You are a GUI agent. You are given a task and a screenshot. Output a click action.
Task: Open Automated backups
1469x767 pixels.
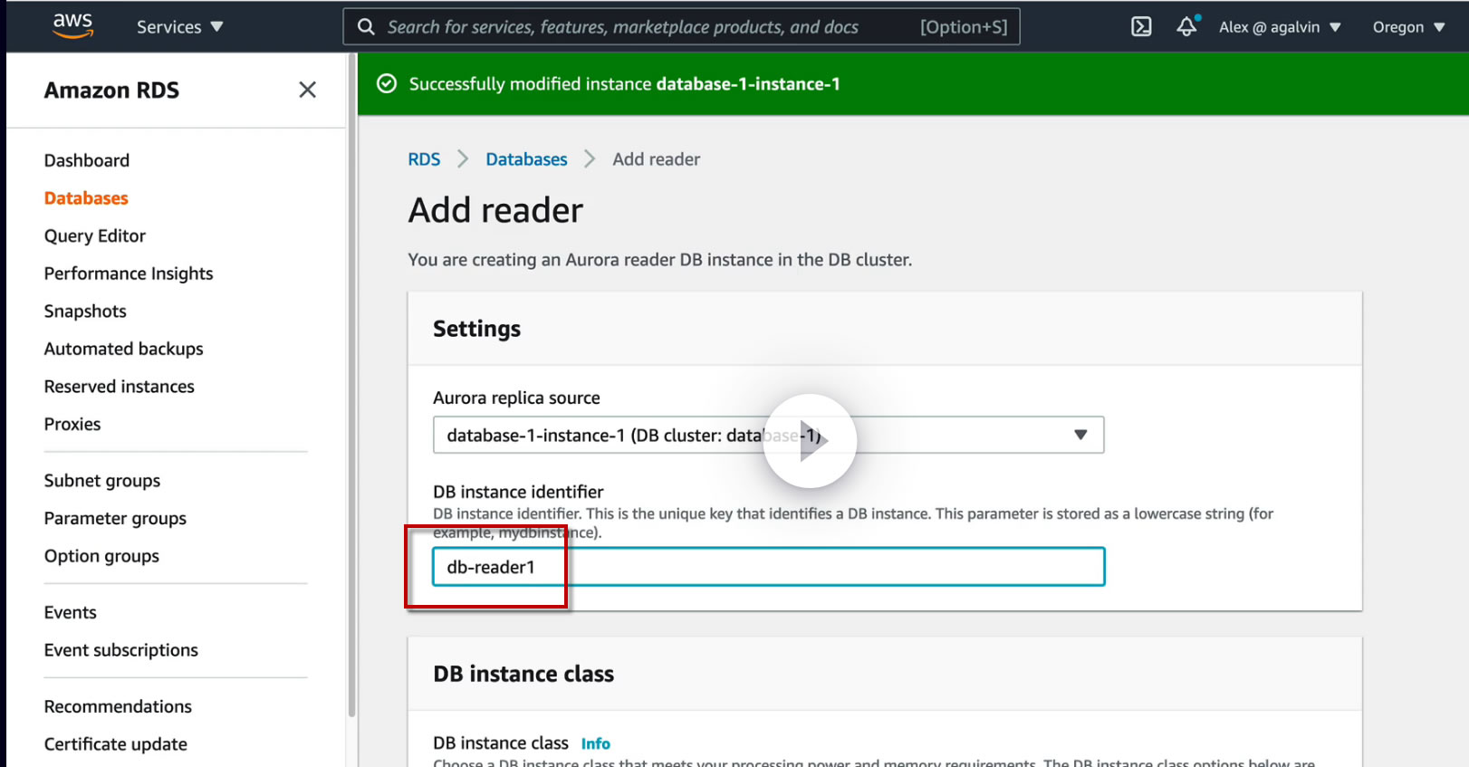pyautogui.click(x=124, y=349)
